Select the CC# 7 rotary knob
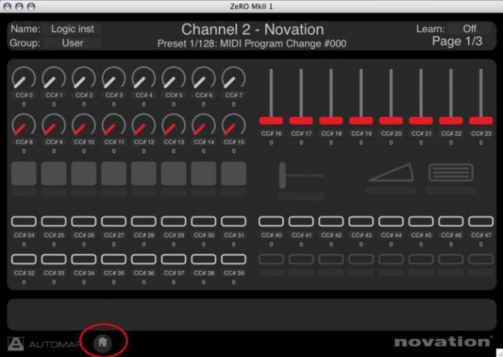 coord(234,78)
